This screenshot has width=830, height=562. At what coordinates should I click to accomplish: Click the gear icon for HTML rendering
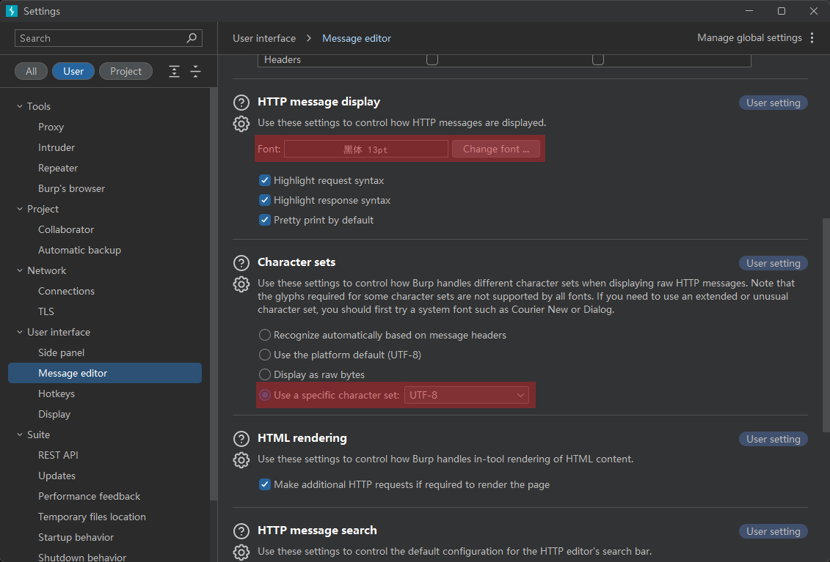click(x=241, y=460)
